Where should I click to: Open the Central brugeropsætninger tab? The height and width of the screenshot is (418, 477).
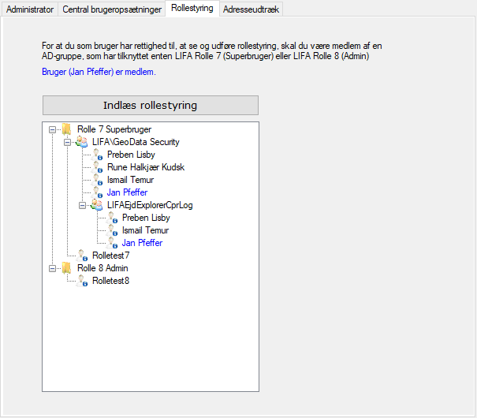click(x=112, y=9)
